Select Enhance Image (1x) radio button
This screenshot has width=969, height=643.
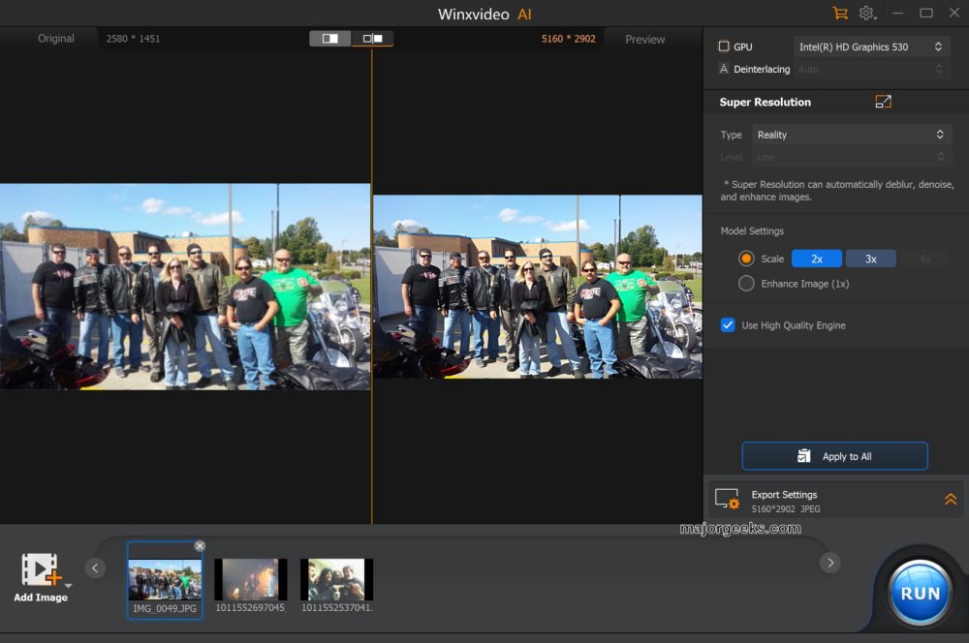tap(746, 284)
